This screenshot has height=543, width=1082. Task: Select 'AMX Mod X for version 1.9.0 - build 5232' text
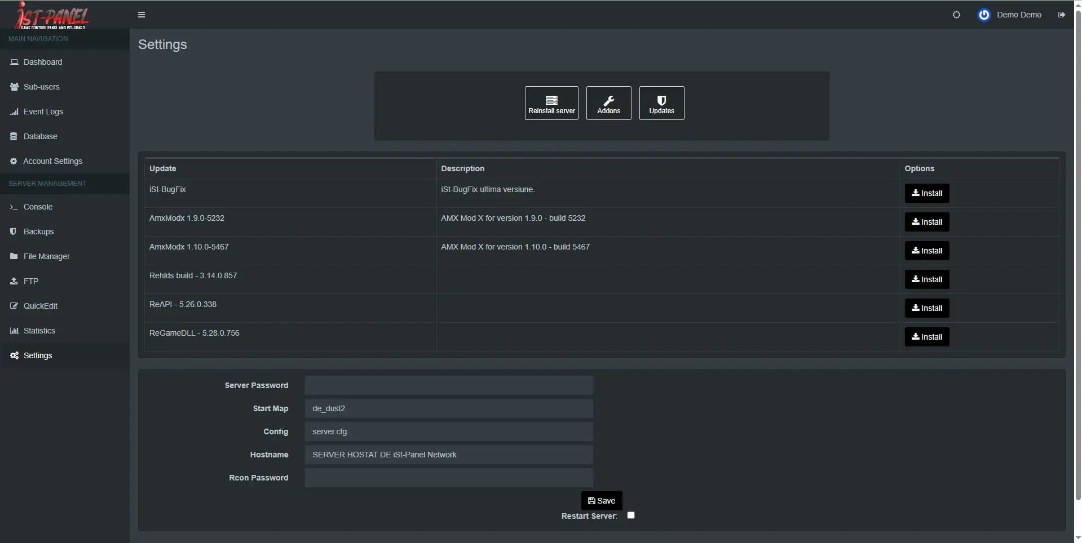coord(513,218)
